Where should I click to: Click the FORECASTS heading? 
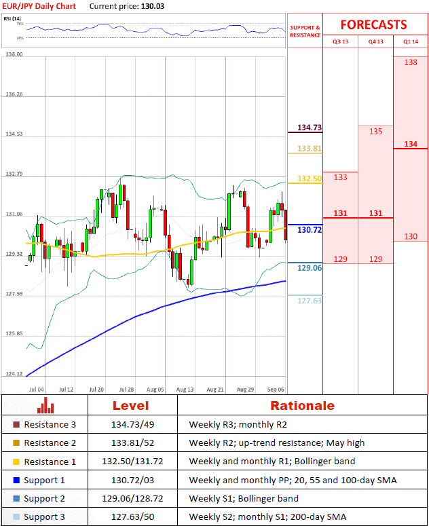coord(373,25)
